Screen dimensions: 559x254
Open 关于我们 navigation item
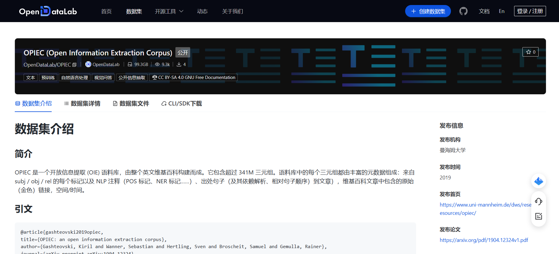click(x=232, y=11)
